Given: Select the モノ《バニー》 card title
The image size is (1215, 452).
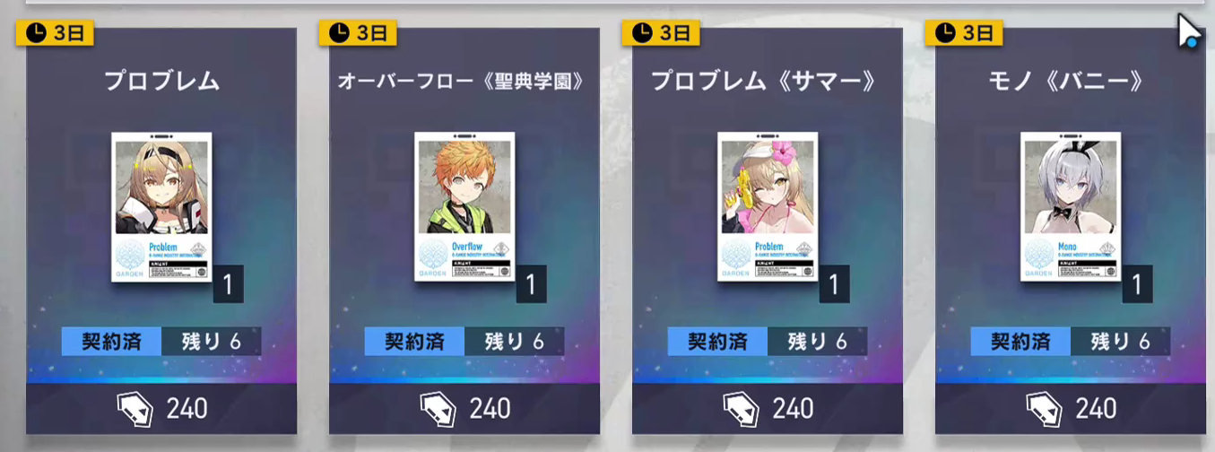Looking at the screenshot, I should pyautogui.click(x=1072, y=82).
